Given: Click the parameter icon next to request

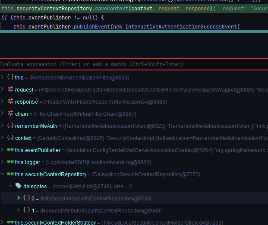Looking at the screenshot, I should 10,89.
